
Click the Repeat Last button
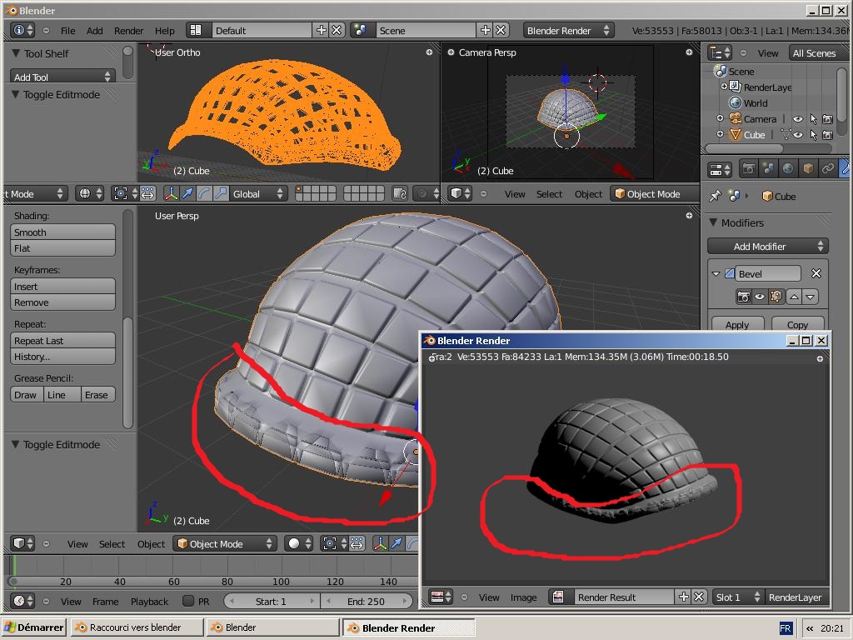[62, 341]
